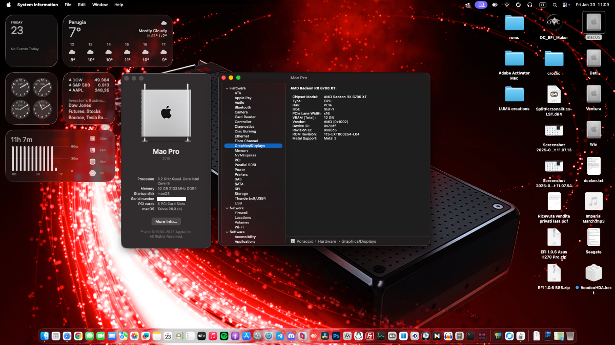Open Photoshop from the Dock
Screen dimensions: 615x345
click(336, 336)
